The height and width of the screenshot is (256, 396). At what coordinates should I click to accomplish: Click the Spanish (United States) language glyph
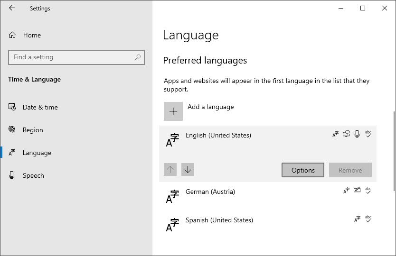(172, 225)
